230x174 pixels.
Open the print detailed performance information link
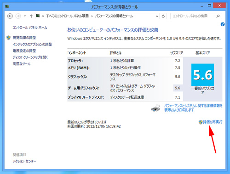193,108
